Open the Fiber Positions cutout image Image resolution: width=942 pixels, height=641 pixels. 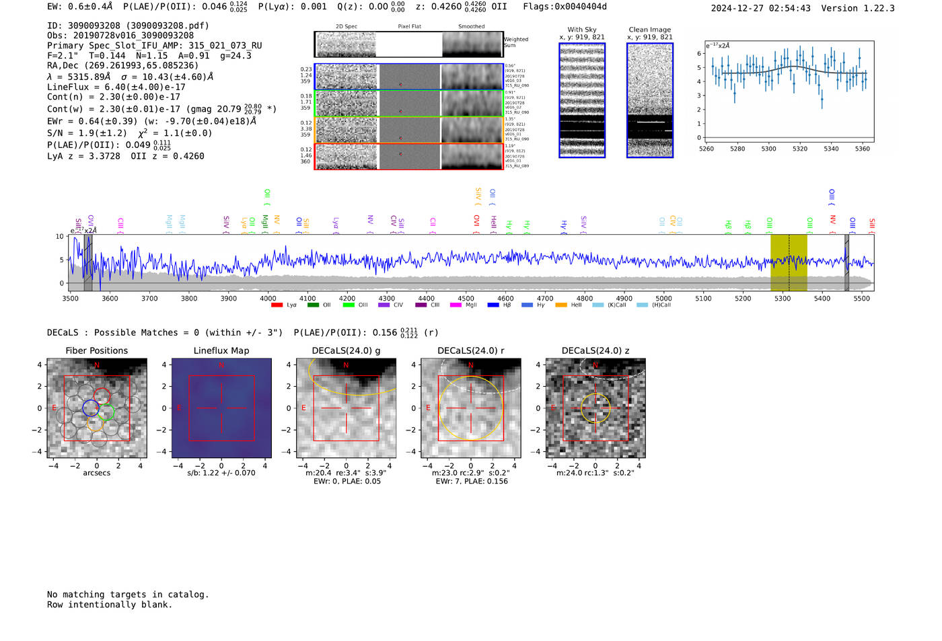point(97,408)
